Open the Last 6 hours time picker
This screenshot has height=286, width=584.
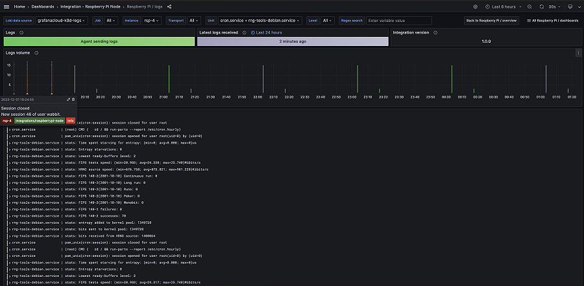tap(504, 6)
